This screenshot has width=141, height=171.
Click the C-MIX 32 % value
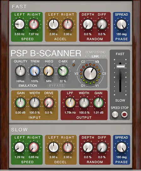click(x=63, y=81)
